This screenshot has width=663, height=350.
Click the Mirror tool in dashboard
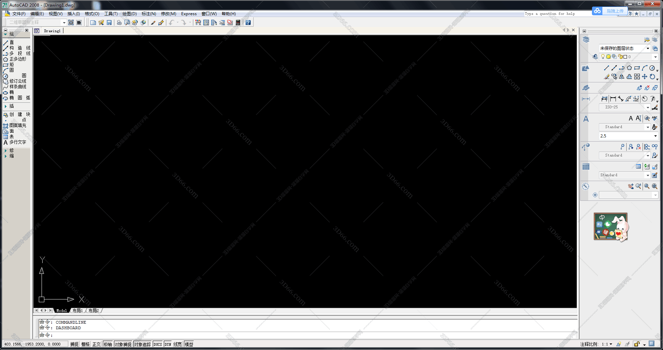click(x=622, y=77)
